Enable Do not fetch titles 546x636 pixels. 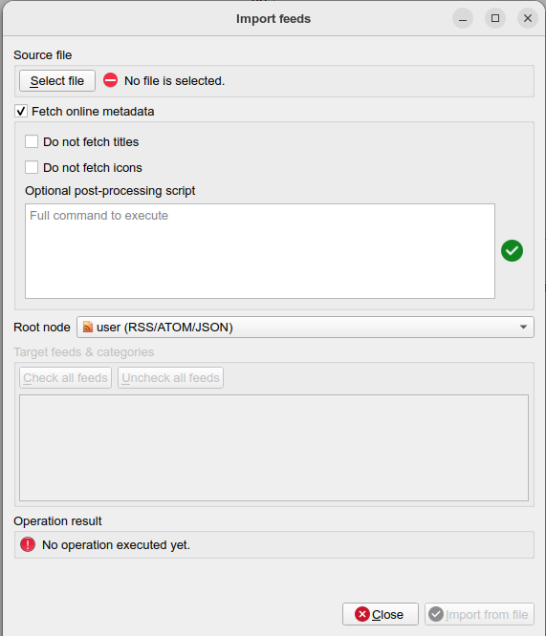(x=32, y=142)
